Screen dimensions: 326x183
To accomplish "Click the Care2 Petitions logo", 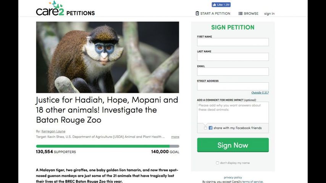I will click(x=65, y=9).
